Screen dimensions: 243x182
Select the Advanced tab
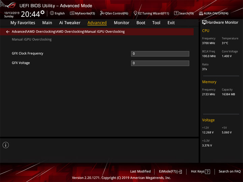[x=97, y=23]
